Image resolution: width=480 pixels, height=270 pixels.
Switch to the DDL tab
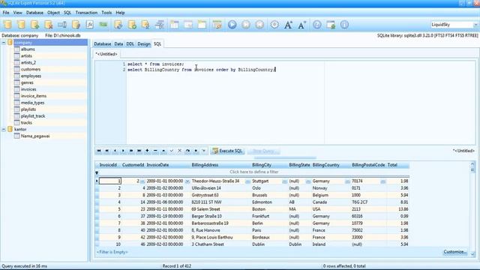point(130,43)
